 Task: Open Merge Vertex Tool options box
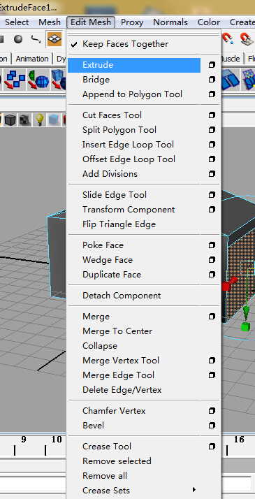[212, 360]
